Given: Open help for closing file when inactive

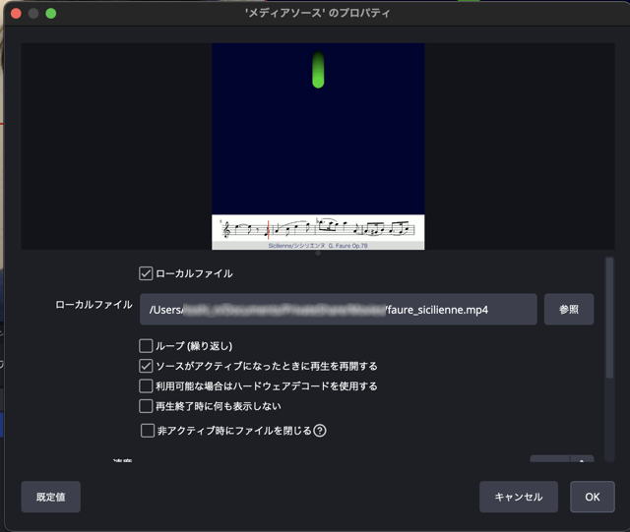Looking at the screenshot, I should point(320,431).
